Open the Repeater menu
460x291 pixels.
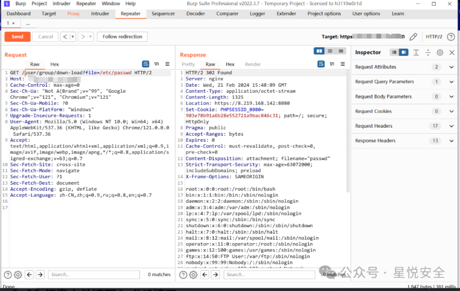86,3
